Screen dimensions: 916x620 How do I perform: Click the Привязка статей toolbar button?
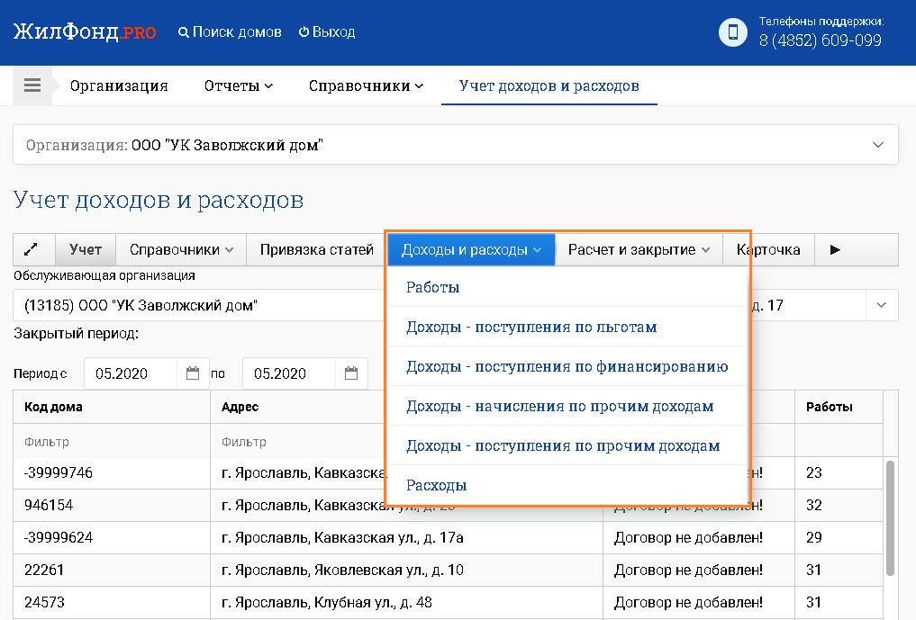coord(316,249)
